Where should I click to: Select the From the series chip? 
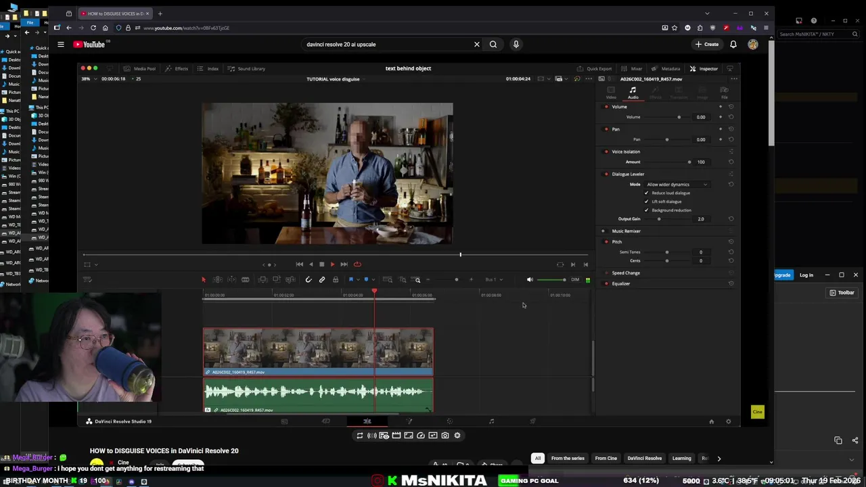(568, 459)
